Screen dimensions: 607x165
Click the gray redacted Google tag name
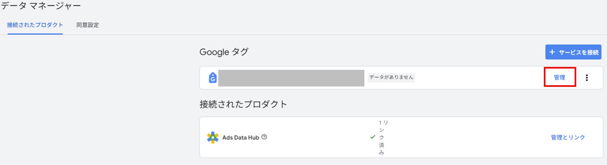[291, 78]
